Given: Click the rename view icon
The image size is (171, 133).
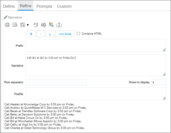Looking at the screenshot, I should point(44,25).
